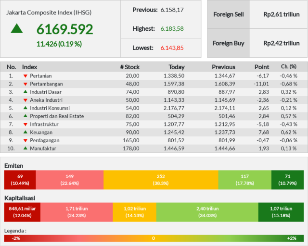The height and width of the screenshot is (246, 308).
Task: Click the Keuangan index name
Action: click(41, 133)
